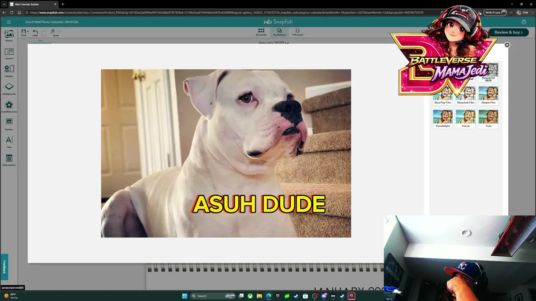Apply the Cocoa filter
This screenshot has width=536, height=301.
[466, 119]
